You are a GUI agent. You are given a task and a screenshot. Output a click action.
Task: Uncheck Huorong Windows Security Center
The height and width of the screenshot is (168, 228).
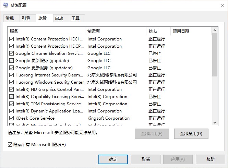coord(12,82)
